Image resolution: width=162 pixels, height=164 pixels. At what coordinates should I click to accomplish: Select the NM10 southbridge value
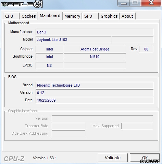pos(95,57)
